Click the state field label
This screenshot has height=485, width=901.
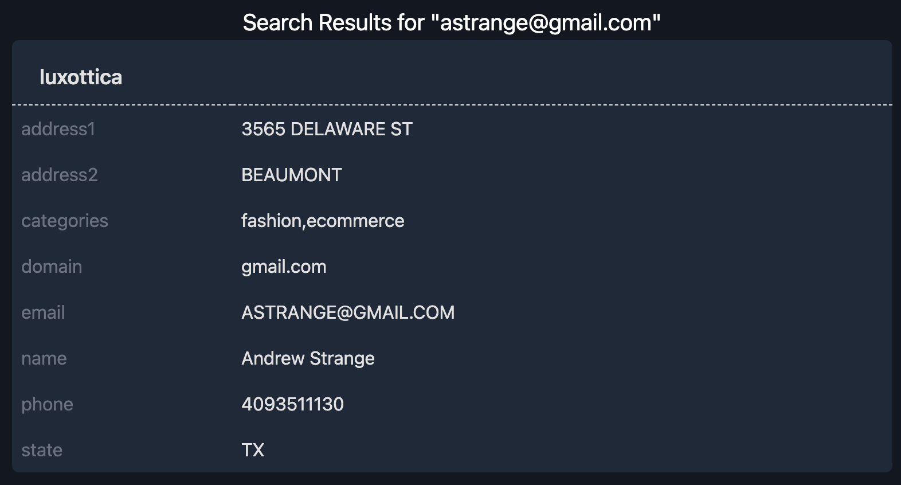click(42, 450)
